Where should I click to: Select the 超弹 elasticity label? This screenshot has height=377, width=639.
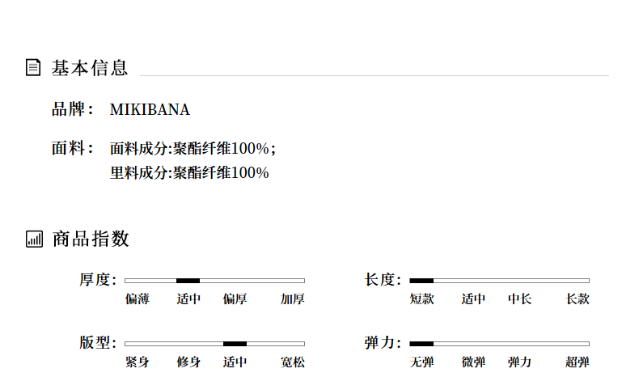[x=578, y=362]
